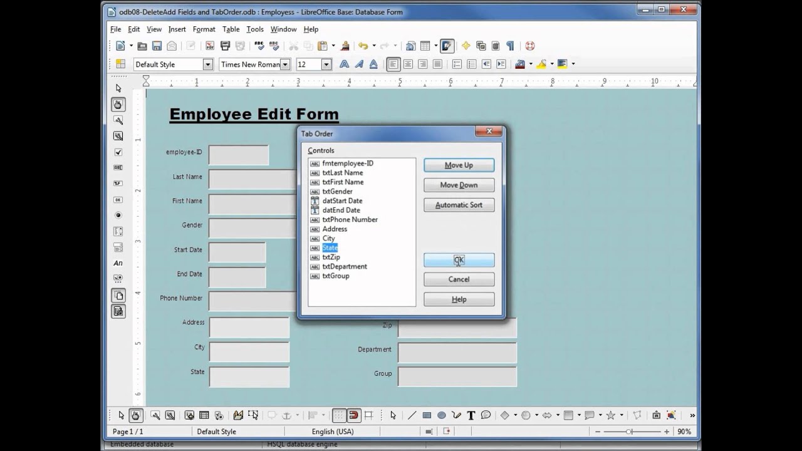Select datStart Date in the Controls list
The height and width of the screenshot is (451, 802).
(342, 200)
